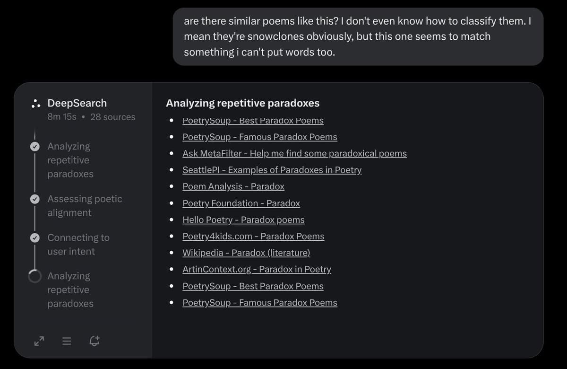This screenshot has height=369, width=567.
Task: Select the Assessing poetic alignment step text
Action: click(x=85, y=206)
